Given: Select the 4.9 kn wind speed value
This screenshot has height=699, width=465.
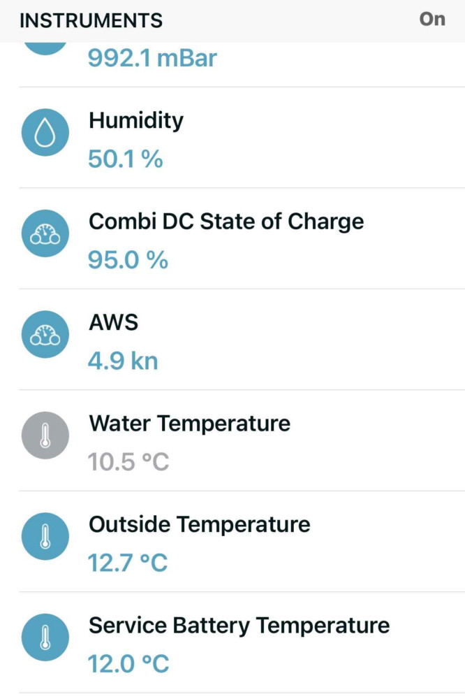Looking at the screenshot, I should click(123, 361).
